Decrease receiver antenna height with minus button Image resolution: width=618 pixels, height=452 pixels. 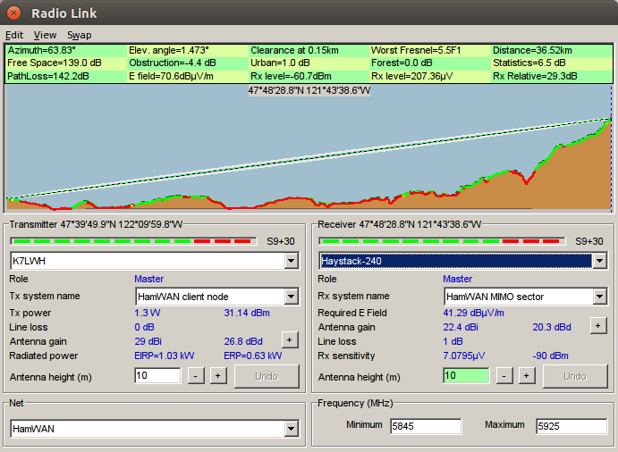click(x=504, y=376)
